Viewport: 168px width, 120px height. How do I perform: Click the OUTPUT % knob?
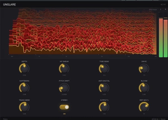tap(104, 107)
